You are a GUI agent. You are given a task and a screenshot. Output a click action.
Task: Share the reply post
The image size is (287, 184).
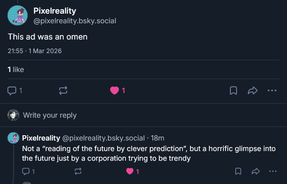(255, 171)
